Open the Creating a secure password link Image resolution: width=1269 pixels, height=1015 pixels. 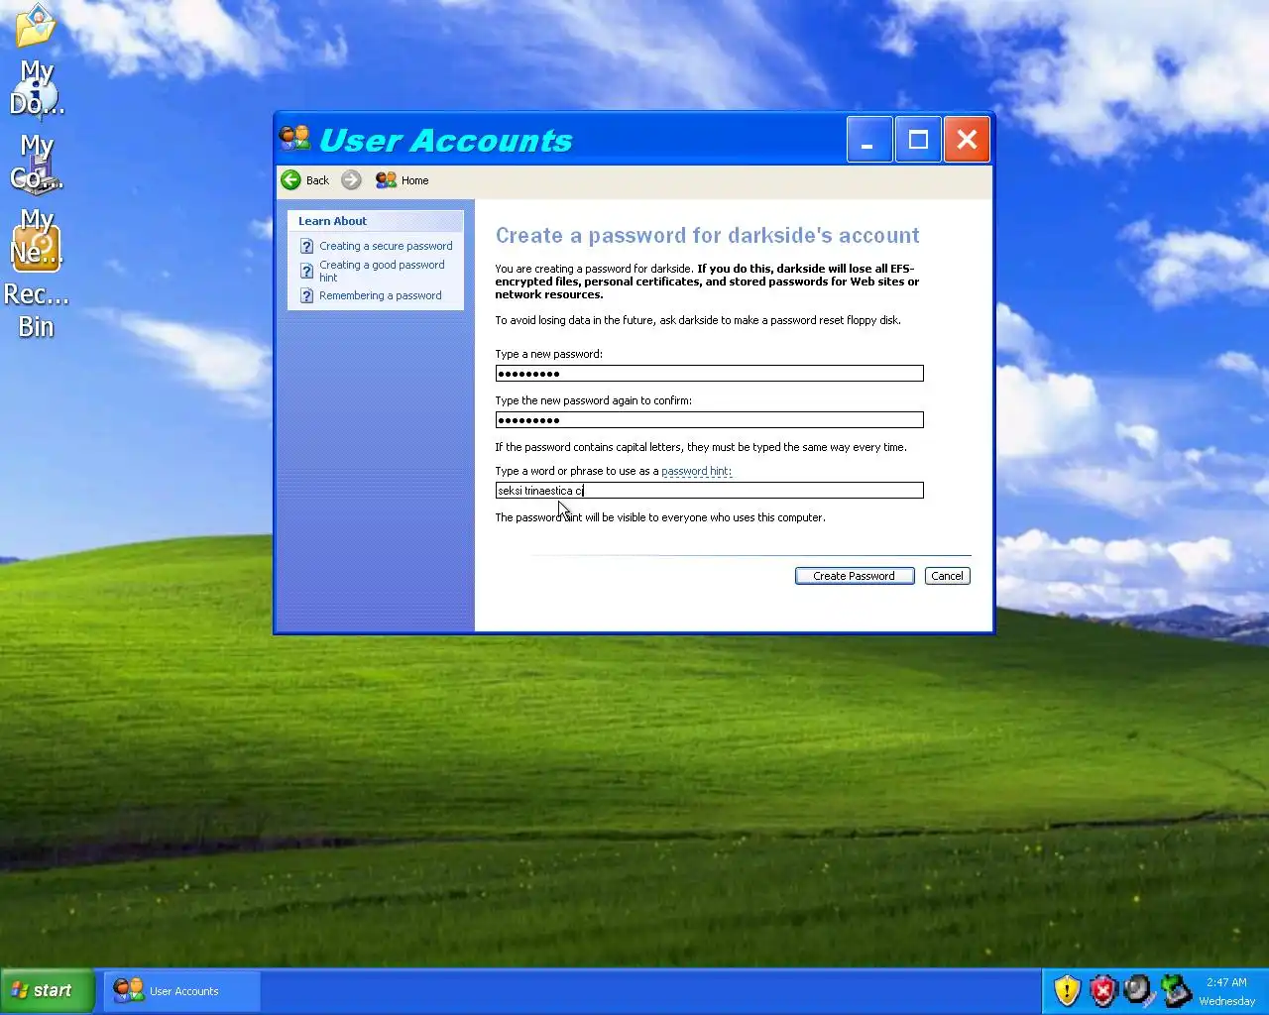click(386, 246)
